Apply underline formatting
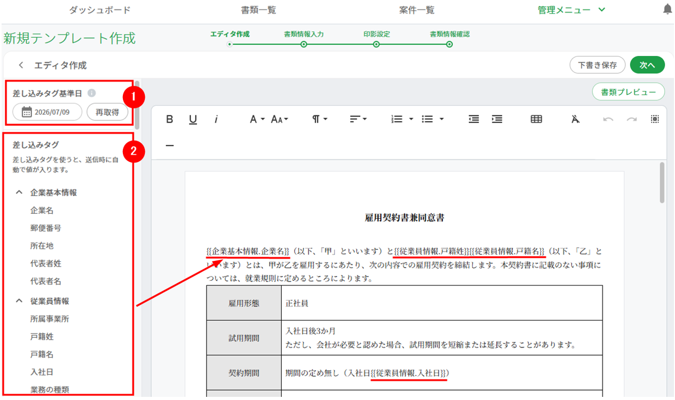This screenshot has width=675, height=400. click(193, 119)
